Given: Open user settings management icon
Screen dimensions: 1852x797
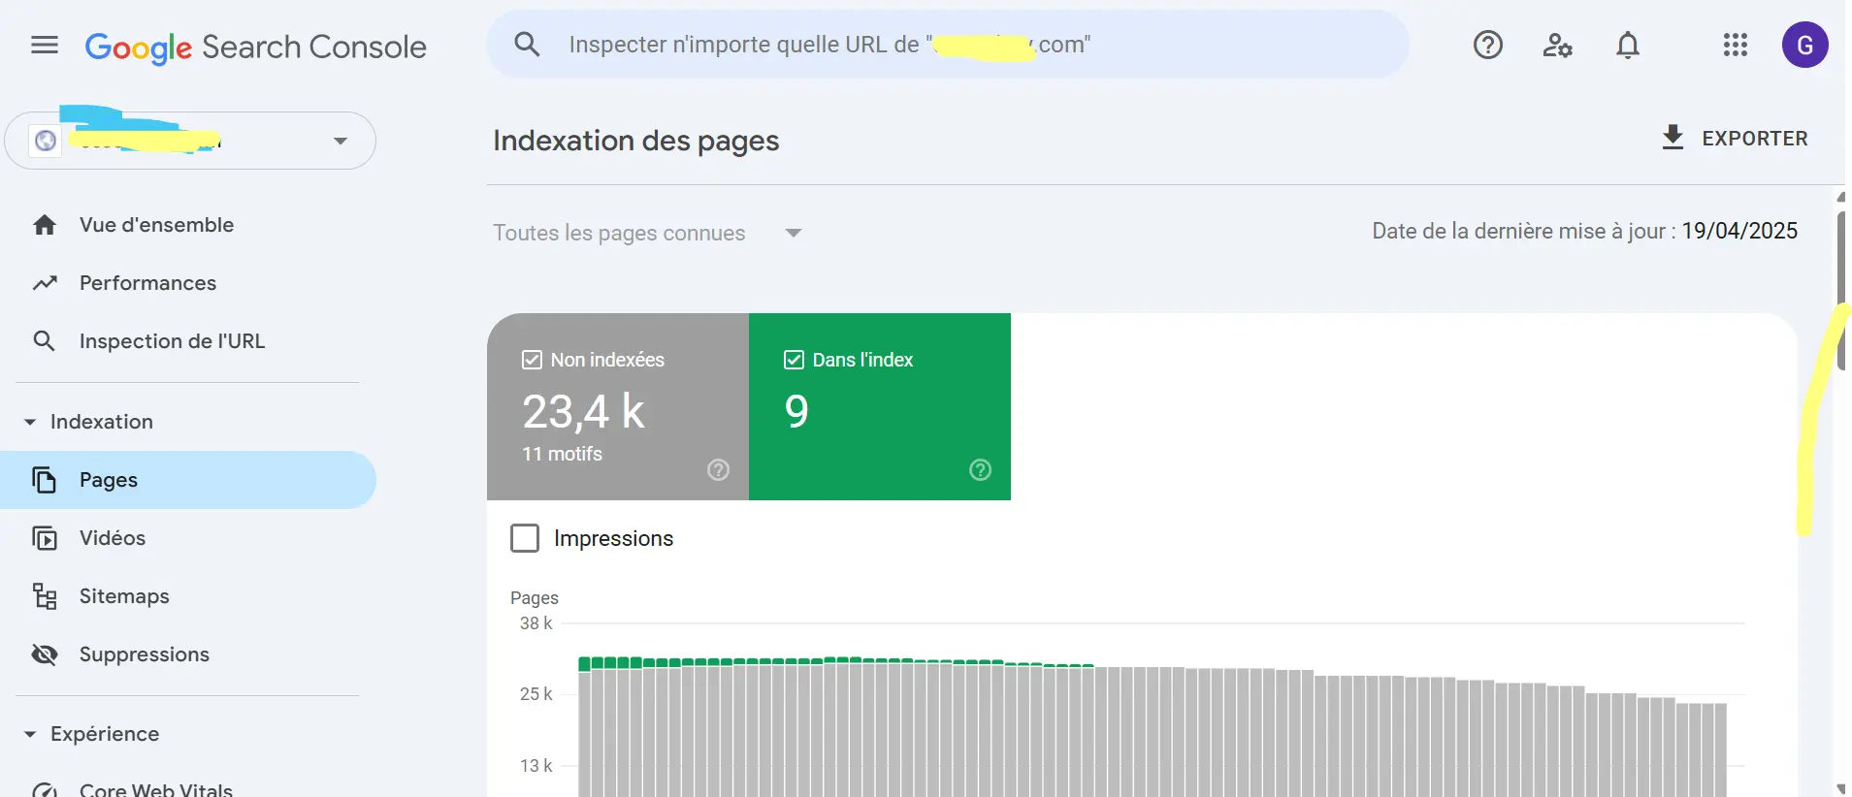Looking at the screenshot, I should 1557,46.
